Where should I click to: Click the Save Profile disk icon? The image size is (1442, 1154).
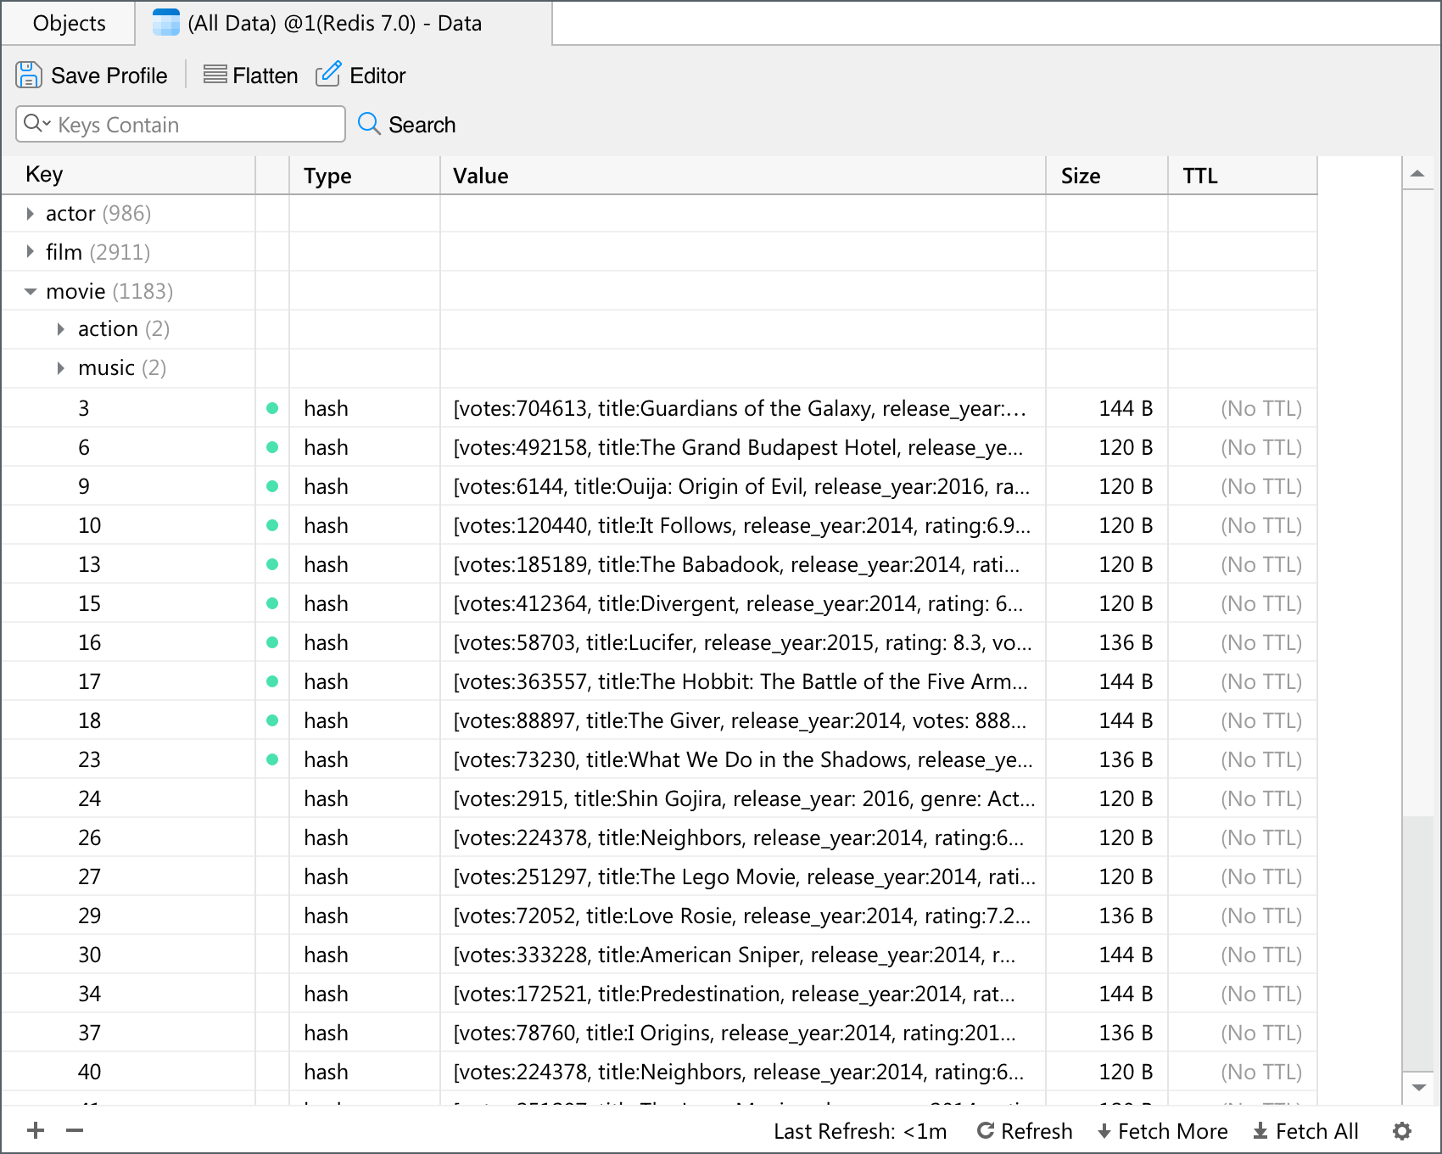coord(28,76)
